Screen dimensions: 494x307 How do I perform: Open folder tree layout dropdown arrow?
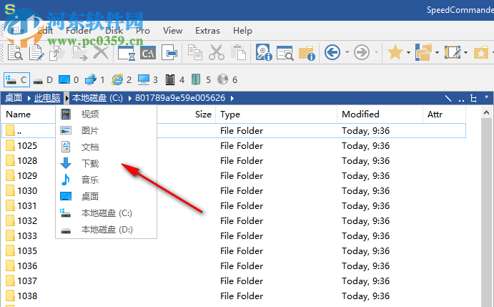437,52
